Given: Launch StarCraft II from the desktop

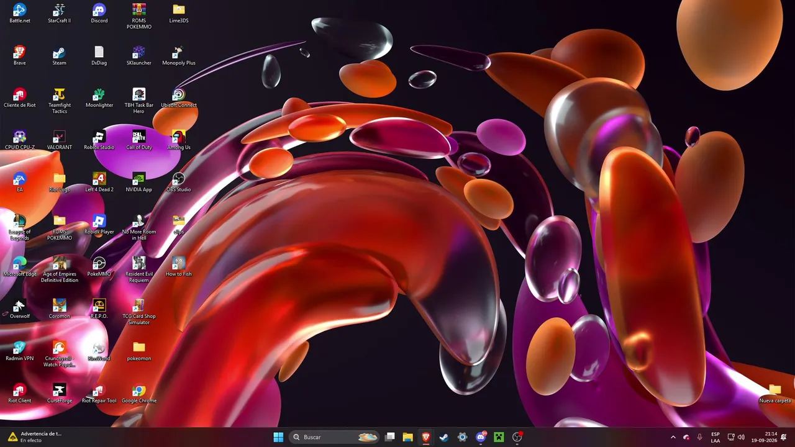Looking at the screenshot, I should 59,13.
